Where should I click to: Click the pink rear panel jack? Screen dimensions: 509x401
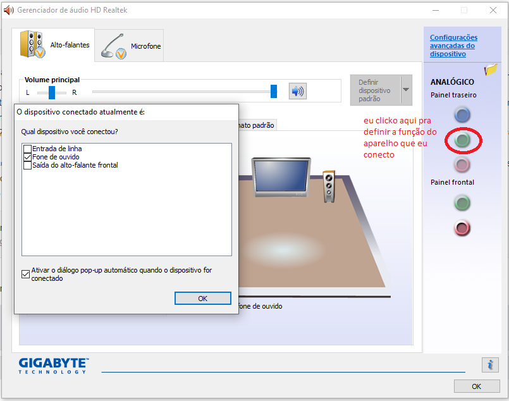point(462,164)
